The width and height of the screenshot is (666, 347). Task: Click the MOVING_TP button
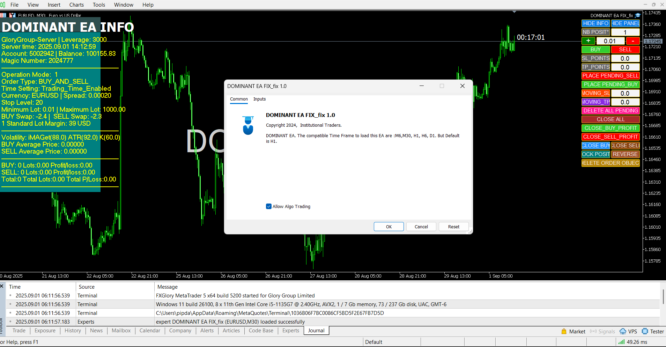point(596,102)
